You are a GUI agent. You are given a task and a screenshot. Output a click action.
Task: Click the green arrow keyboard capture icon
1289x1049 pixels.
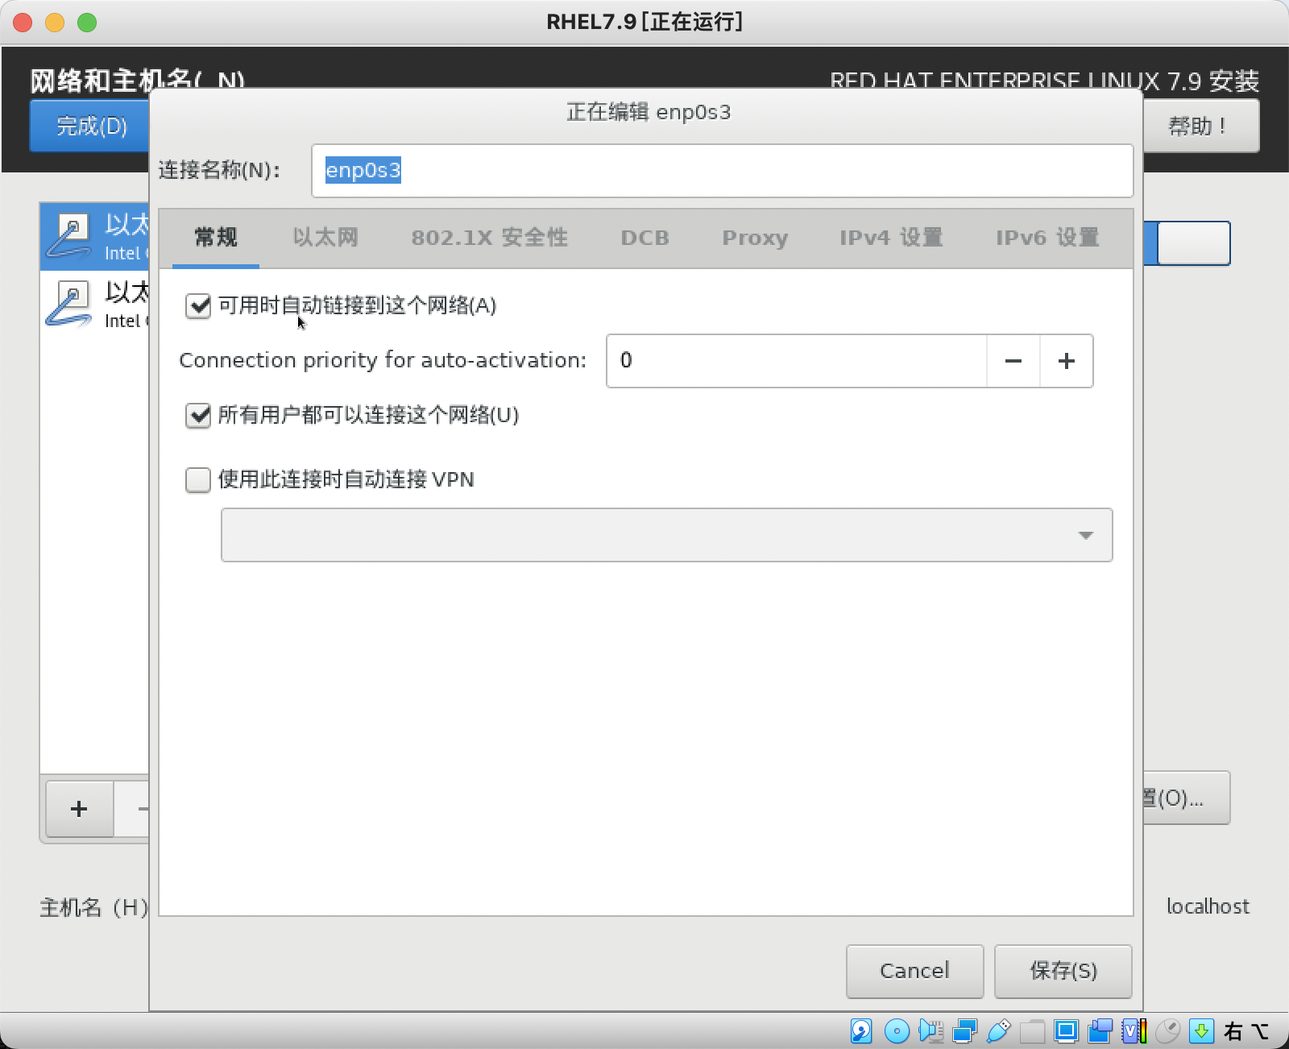click(x=1201, y=1030)
